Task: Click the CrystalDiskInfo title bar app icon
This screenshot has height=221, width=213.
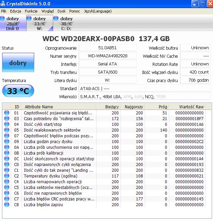Action: [x=3, y=3]
